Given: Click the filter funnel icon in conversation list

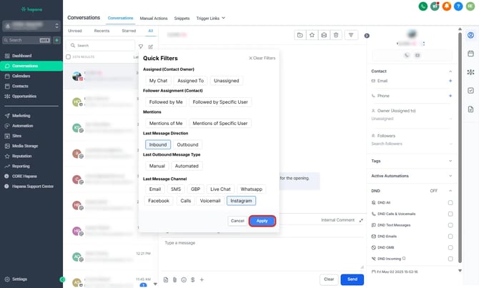Looking at the screenshot, I should 140,46.
